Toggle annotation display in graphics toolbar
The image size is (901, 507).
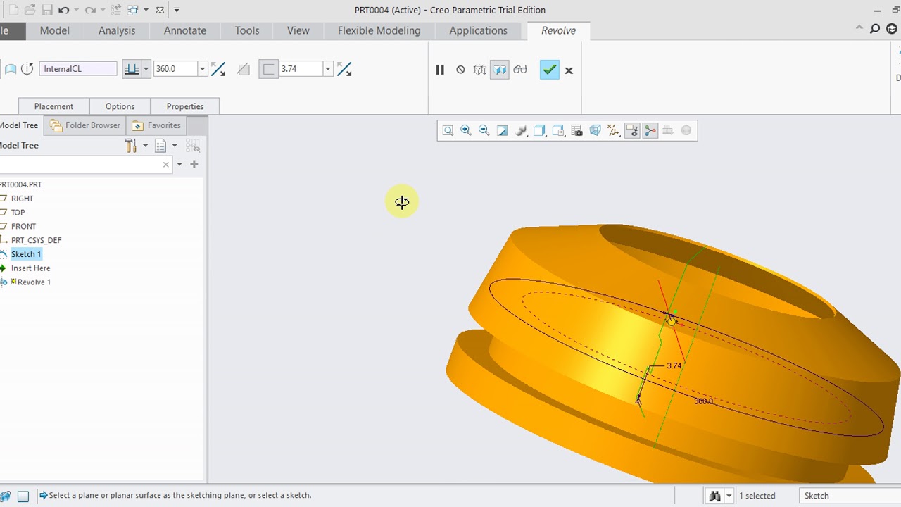point(631,130)
